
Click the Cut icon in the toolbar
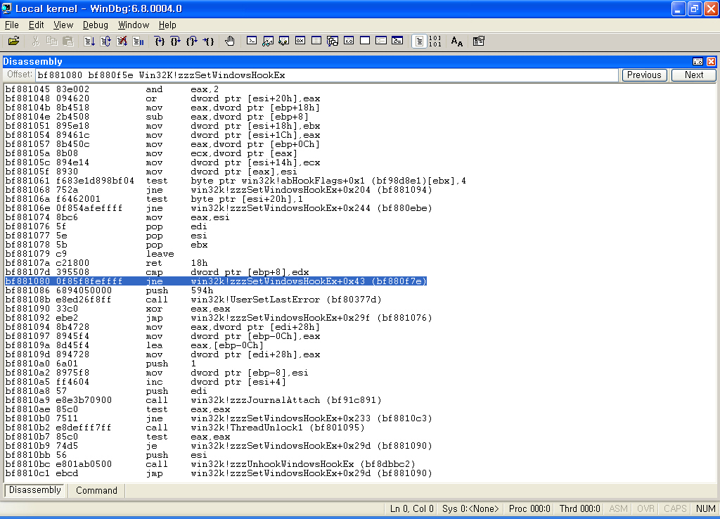coord(35,41)
